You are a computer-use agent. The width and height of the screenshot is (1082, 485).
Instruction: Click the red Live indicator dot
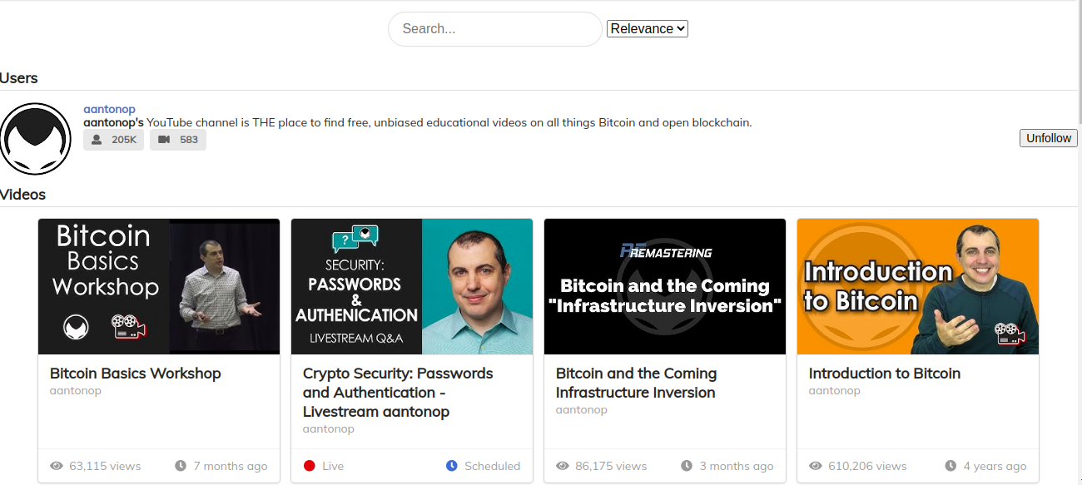tap(310, 466)
